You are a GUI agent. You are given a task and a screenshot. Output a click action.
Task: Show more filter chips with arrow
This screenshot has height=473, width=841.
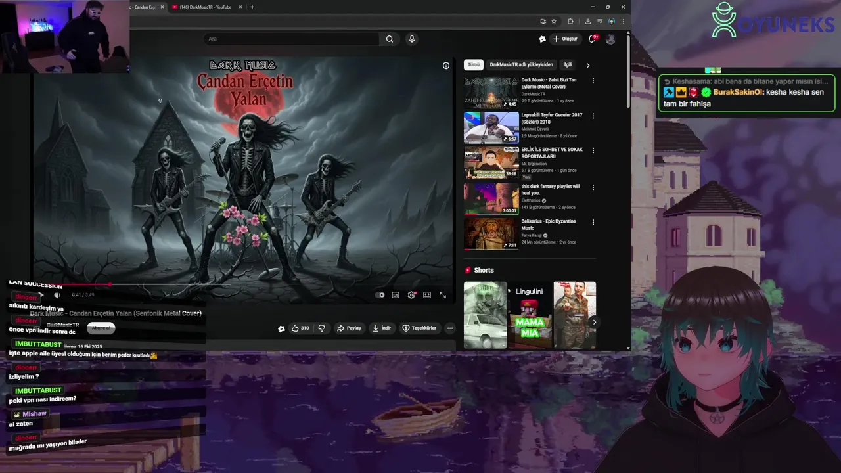(x=588, y=65)
